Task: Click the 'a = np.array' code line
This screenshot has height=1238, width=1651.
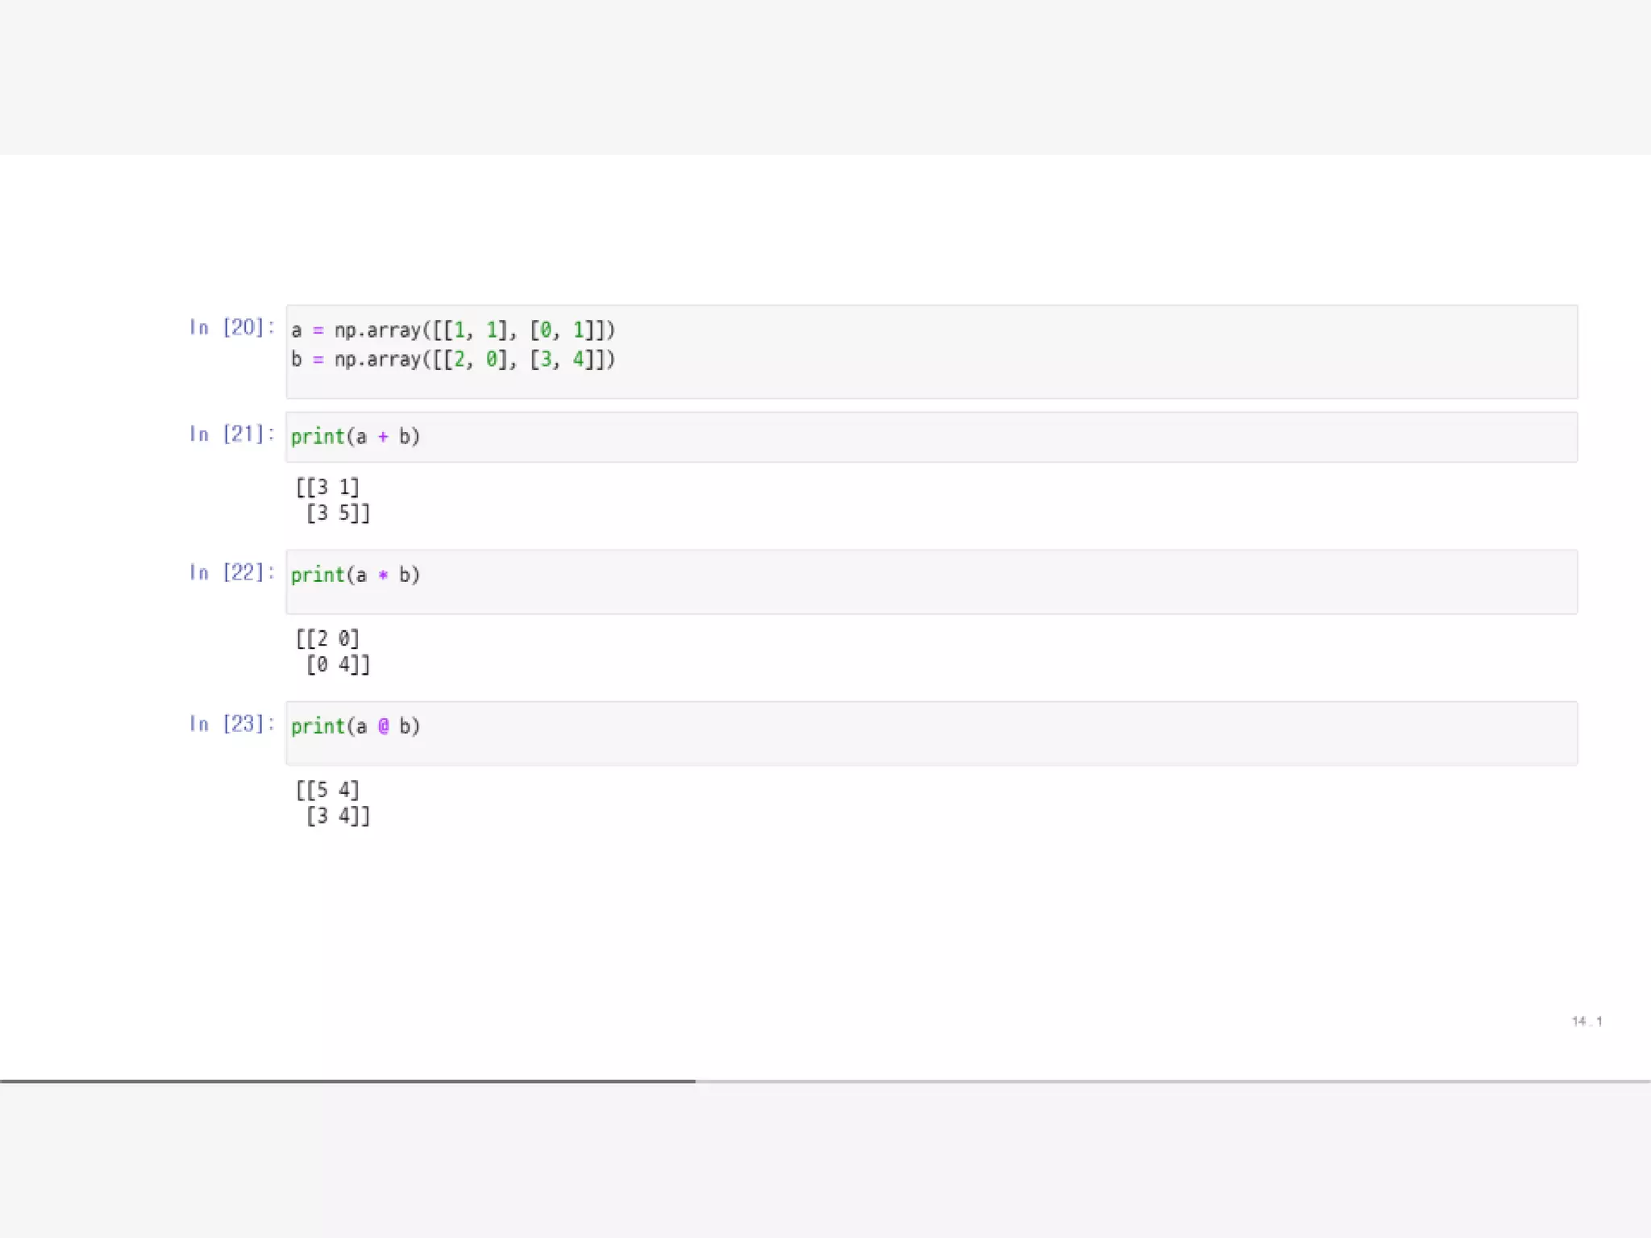Action: pos(453,330)
